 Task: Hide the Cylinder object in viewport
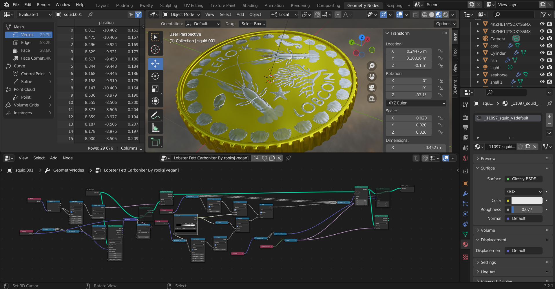[x=542, y=53]
